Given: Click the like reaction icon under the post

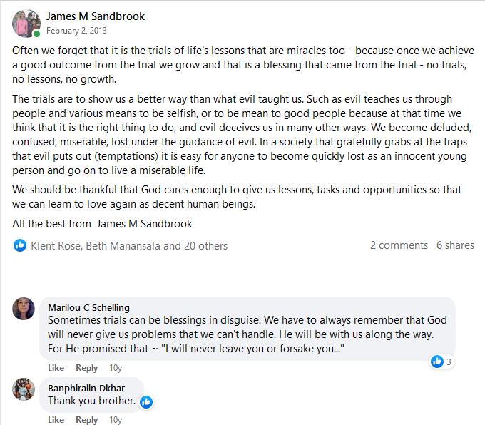Looking at the screenshot, I should click(20, 245).
